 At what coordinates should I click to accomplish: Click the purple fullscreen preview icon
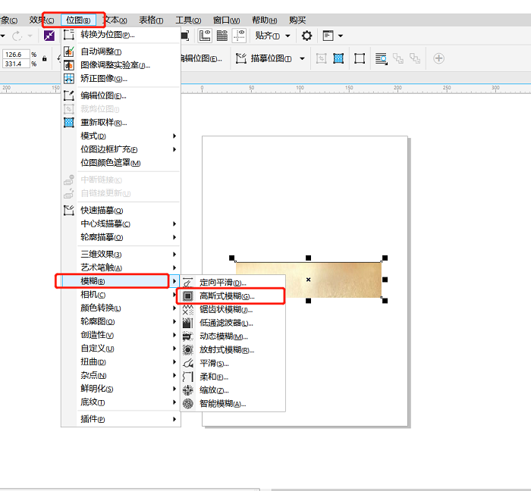click(49, 36)
